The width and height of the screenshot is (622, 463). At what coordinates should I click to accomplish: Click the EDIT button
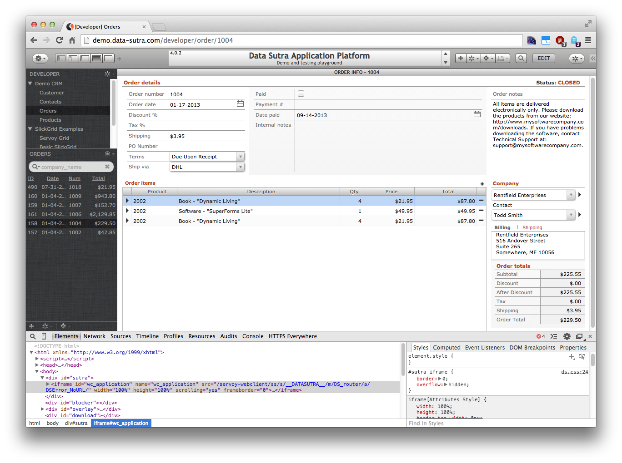click(x=544, y=58)
